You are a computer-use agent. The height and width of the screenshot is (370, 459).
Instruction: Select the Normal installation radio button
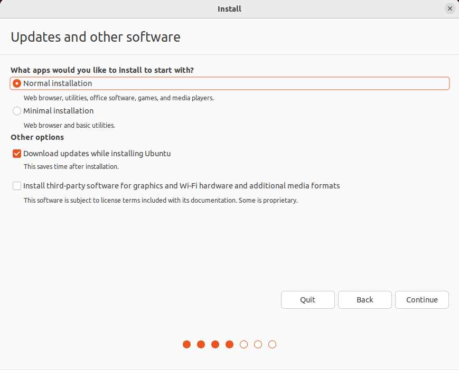[x=17, y=83]
